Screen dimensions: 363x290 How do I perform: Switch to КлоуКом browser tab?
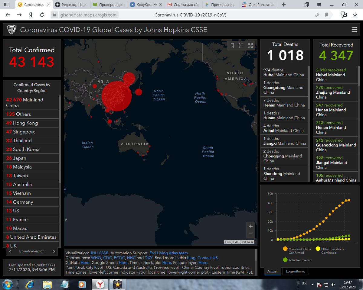tap(146, 5)
